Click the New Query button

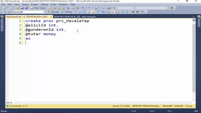pos(38,8)
